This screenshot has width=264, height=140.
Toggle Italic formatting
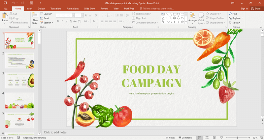coord(62,21)
